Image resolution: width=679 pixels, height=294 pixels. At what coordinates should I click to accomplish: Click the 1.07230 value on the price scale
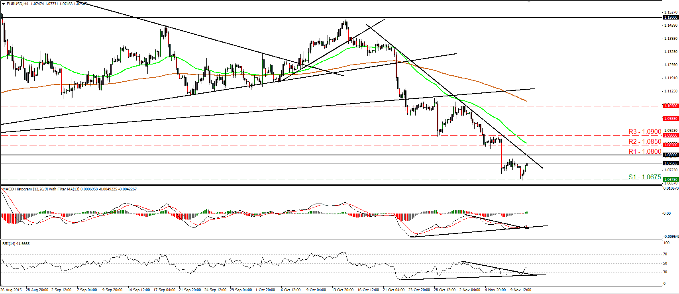(670, 170)
